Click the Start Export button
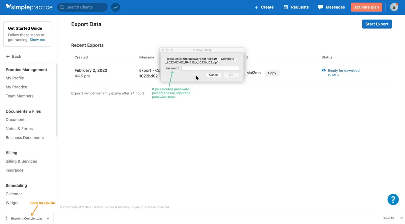This screenshot has height=224, width=405. pyautogui.click(x=377, y=24)
